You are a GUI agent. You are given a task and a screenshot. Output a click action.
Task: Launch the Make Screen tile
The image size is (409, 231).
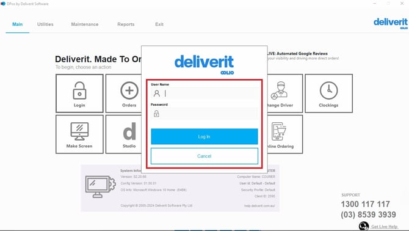tap(79, 134)
